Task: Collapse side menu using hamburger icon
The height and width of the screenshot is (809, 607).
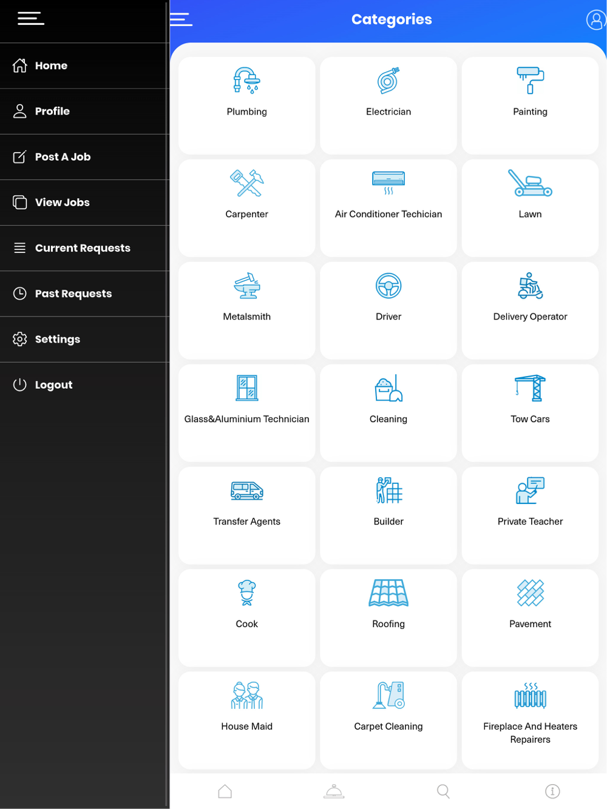Action: 31,19
